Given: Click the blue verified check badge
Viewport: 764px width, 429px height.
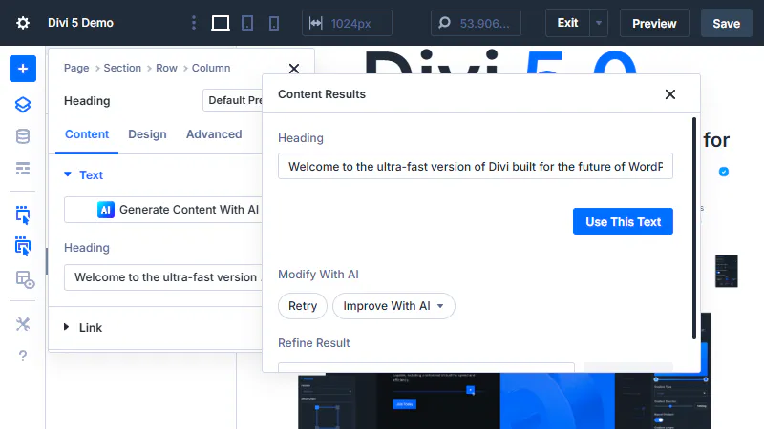Looking at the screenshot, I should click(x=724, y=172).
